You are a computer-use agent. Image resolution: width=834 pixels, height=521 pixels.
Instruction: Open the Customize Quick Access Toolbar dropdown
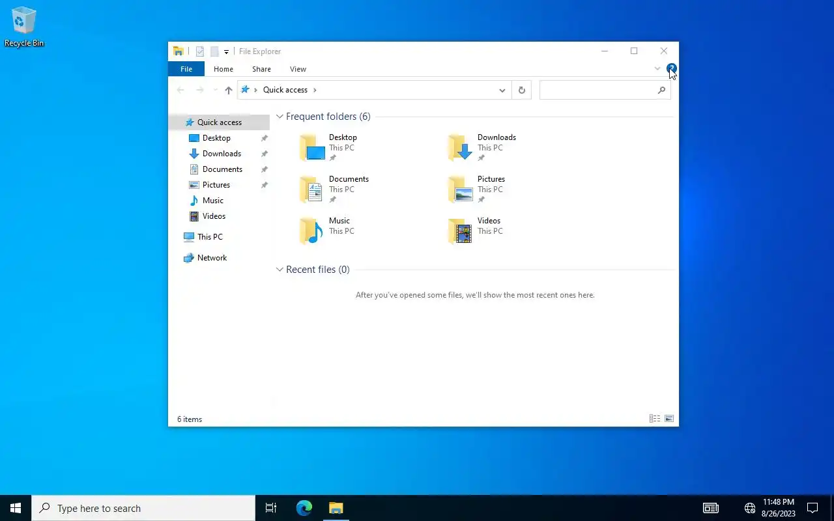[x=226, y=51]
